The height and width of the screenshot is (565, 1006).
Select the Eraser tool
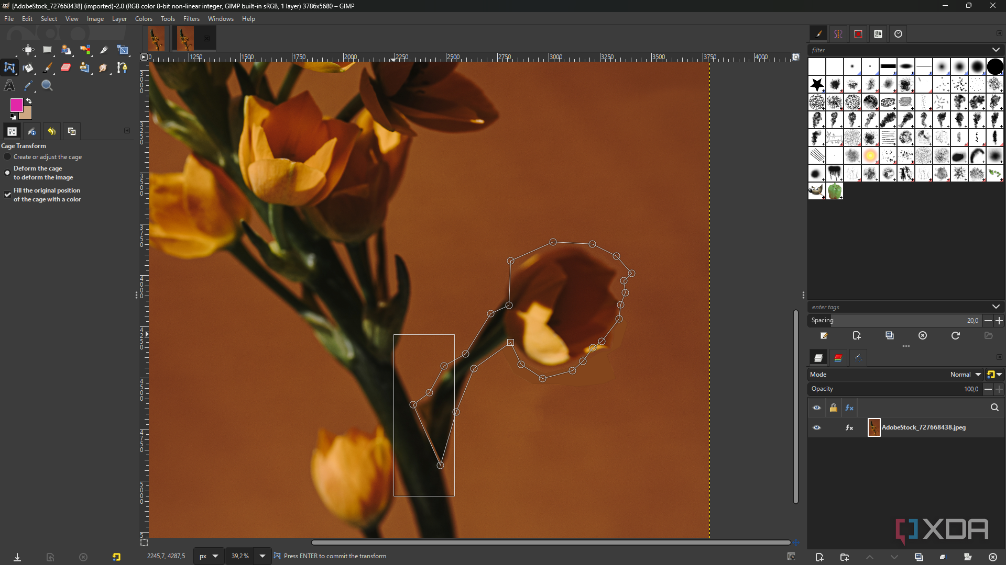pos(66,67)
